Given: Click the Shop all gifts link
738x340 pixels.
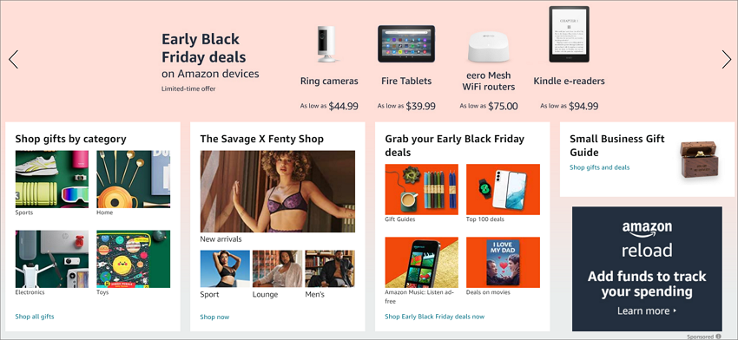Looking at the screenshot, I should coord(35,317).
